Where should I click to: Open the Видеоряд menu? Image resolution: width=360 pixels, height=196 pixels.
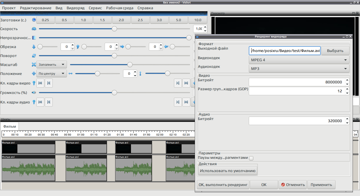76,8
